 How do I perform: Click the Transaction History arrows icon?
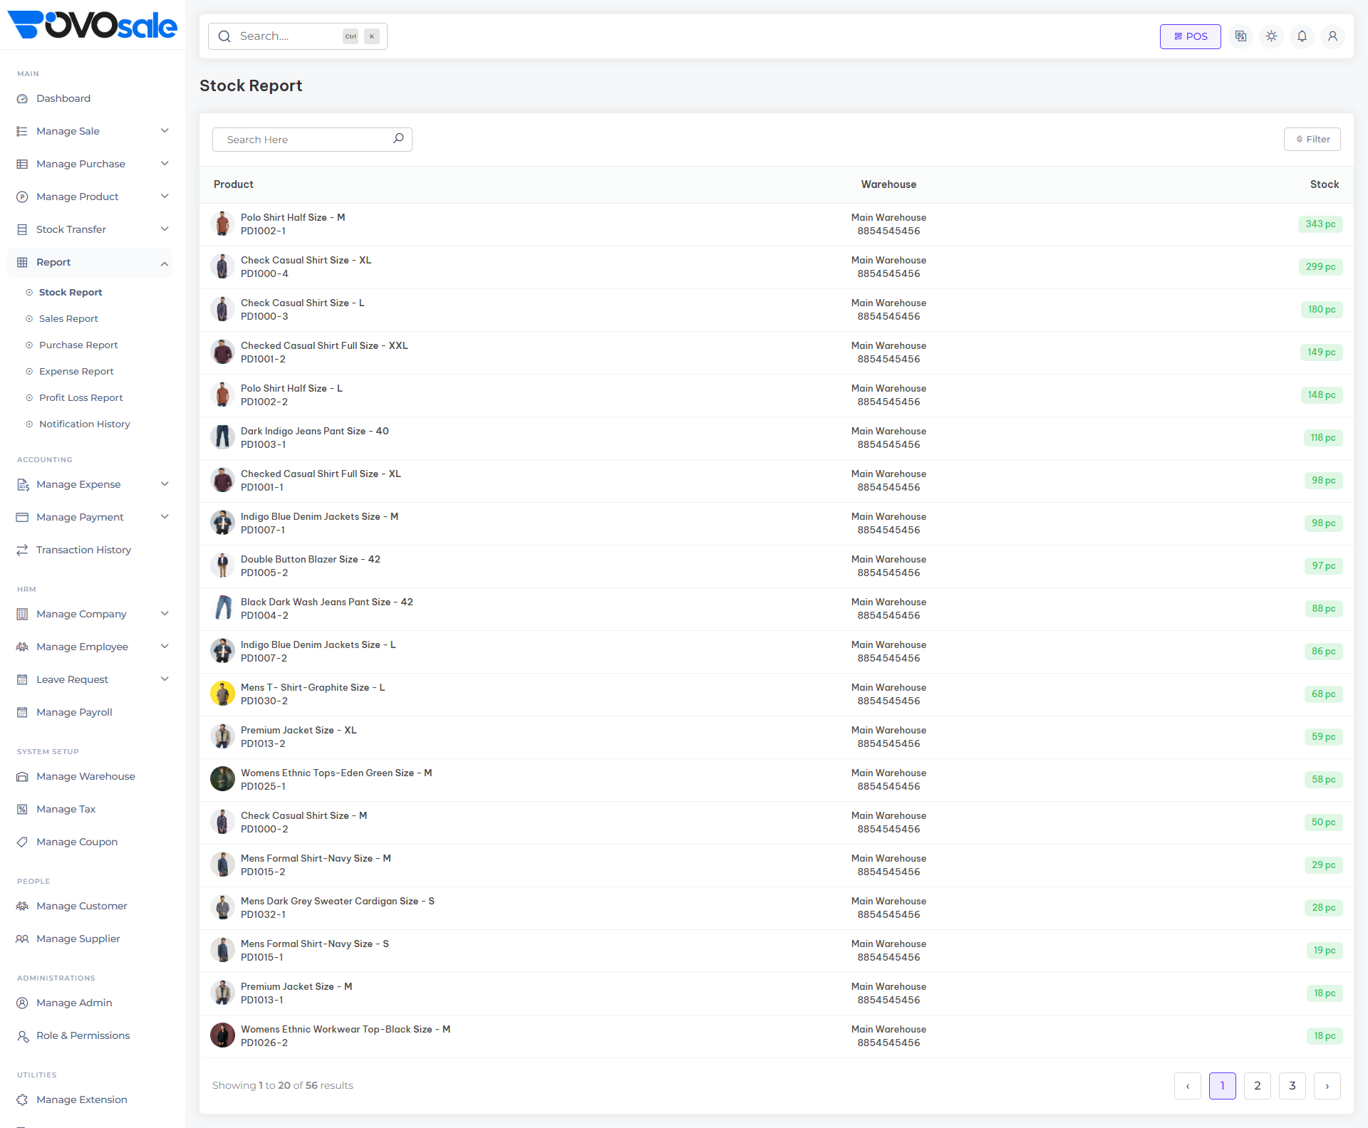[22, 550]
